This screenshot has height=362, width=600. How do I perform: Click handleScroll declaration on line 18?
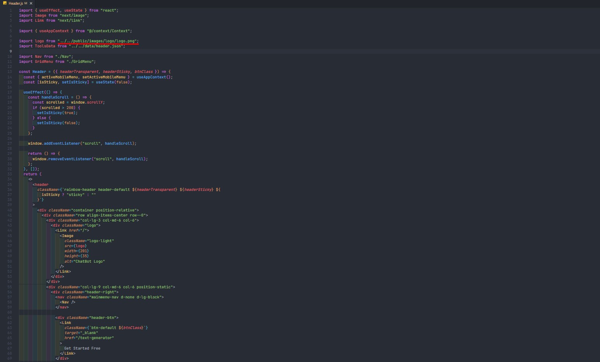pyautogui.click(x=55, y=97)
